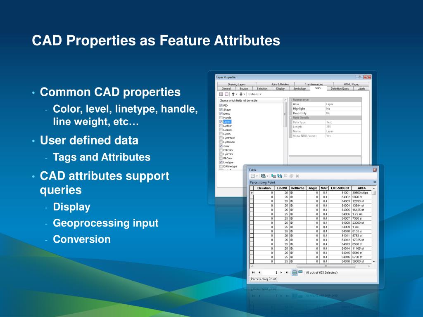Close the Parcels.dwg Point table pane
The width and height of the screenshot is (423, 317).
click(374, 182)
